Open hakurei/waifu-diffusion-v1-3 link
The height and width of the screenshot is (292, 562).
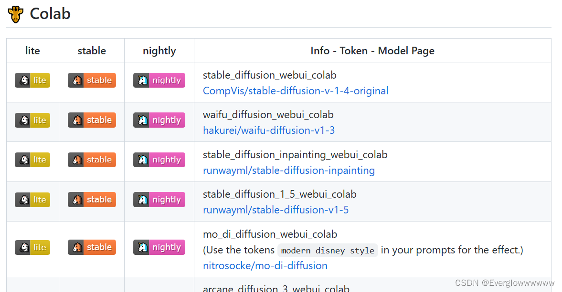(x=269, y=131)
